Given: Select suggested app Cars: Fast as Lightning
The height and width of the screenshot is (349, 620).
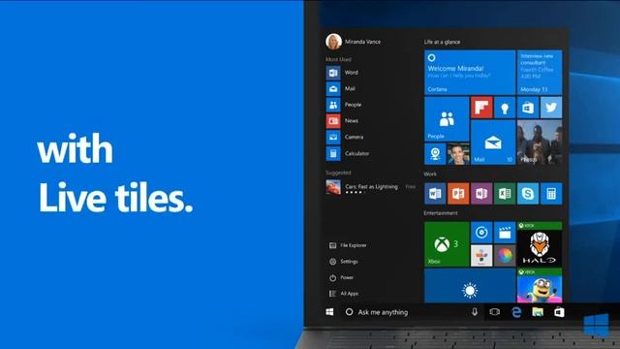Looking at the screenshot, I should pyautogui.click(x=370, y=187).
